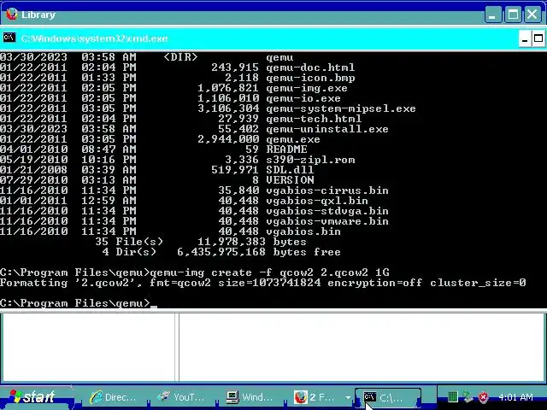Click the README file name
Screen dimensions: 547x410
pos(286,149)
